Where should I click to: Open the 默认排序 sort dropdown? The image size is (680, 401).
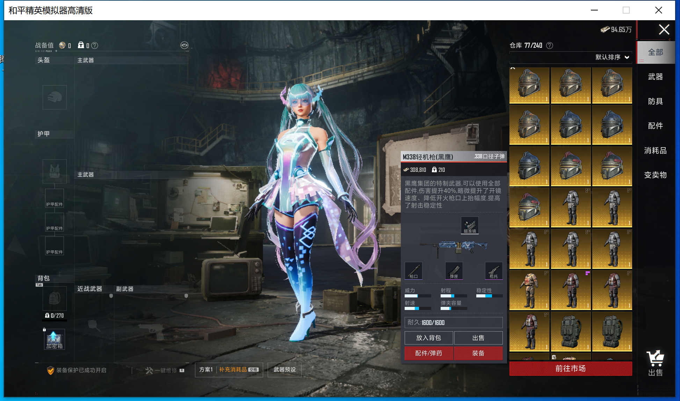(612, 57)
